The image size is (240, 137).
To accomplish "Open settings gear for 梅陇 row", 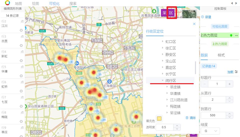I will coord(21,121).
